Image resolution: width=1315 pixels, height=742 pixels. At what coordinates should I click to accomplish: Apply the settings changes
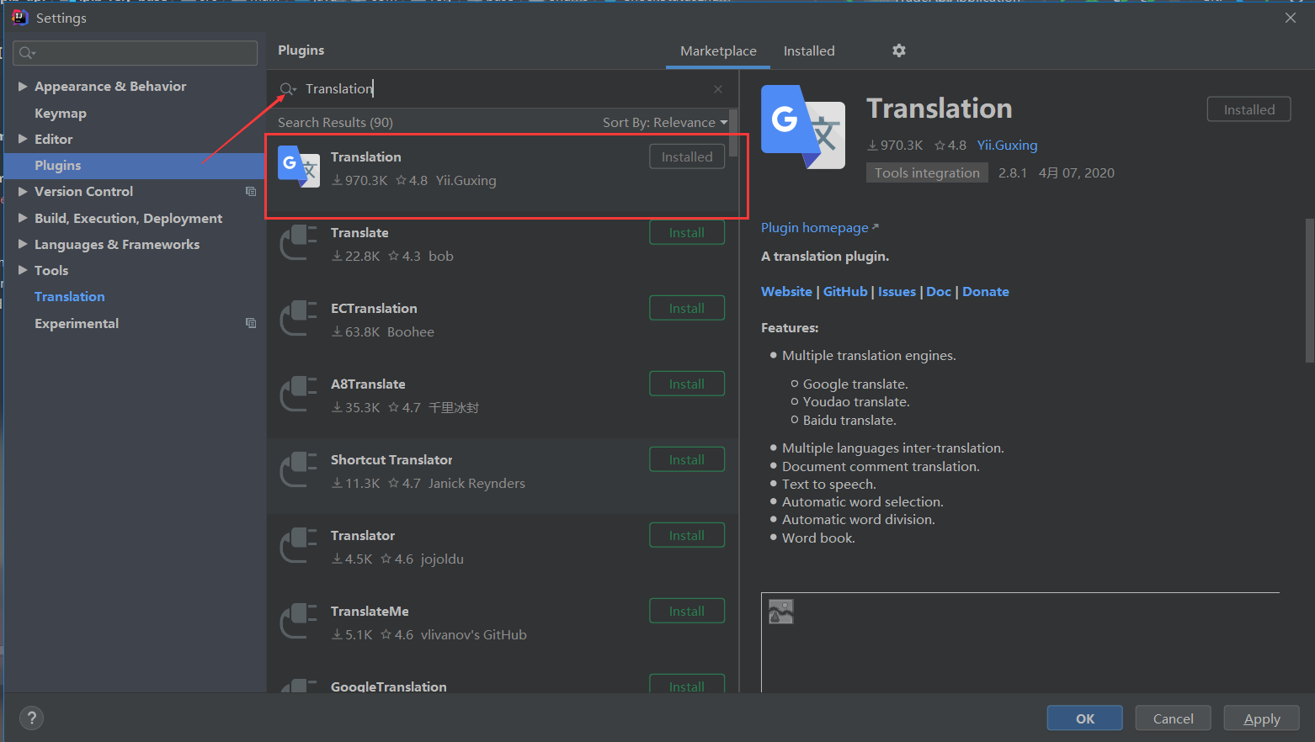pyautogui.click(x=1262, y=718)
